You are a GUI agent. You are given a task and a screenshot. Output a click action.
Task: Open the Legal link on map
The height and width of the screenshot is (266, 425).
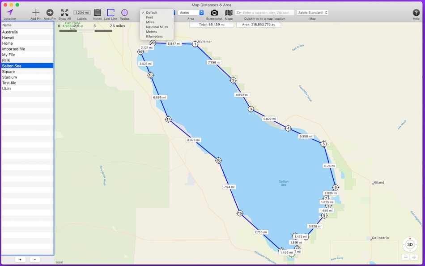click(59, 262)
